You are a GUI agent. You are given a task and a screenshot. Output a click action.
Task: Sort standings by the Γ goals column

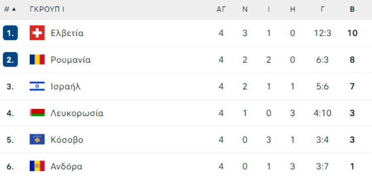(323, 9)
